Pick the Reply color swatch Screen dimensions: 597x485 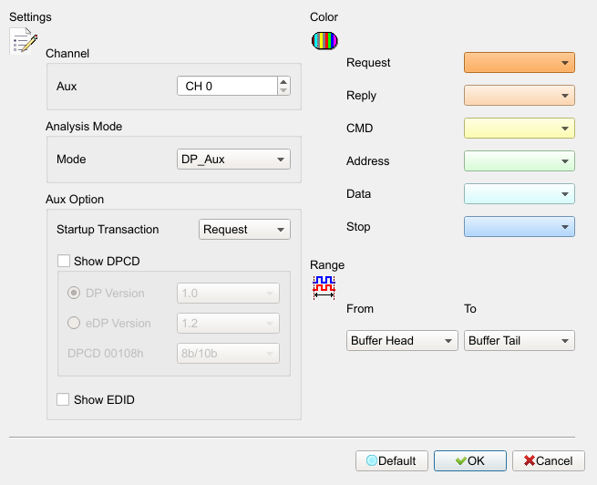[x=520, y=95]
